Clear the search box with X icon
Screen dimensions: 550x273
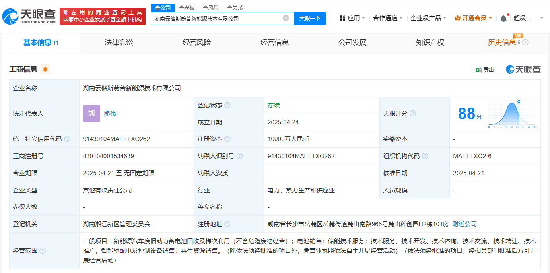pyautogui.click(x=286, y=18)
